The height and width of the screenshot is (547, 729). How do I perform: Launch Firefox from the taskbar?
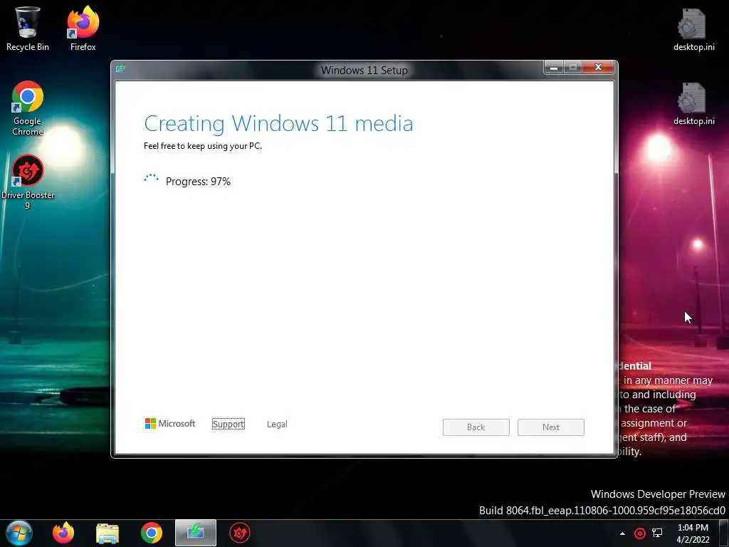pos(63,533)
